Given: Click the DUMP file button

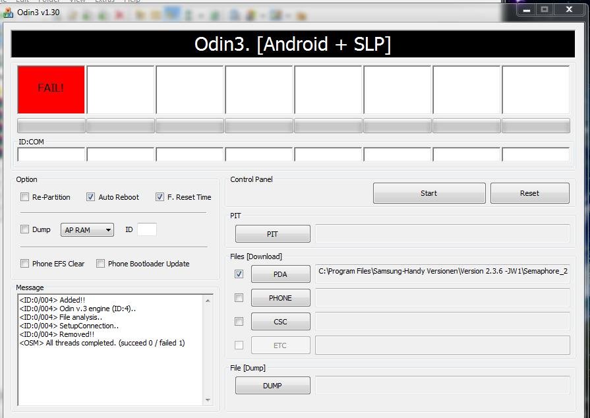Looking at the screenshot, I should click(273, 386).
